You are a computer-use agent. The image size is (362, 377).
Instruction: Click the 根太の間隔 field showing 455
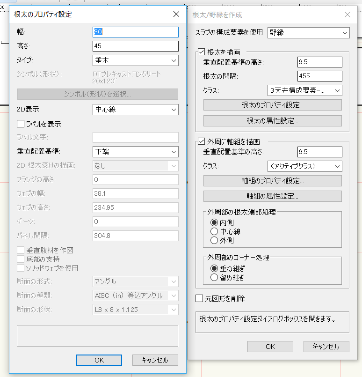319,76
